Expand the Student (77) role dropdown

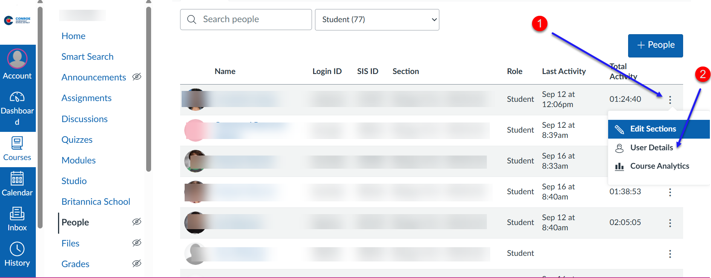377,20
